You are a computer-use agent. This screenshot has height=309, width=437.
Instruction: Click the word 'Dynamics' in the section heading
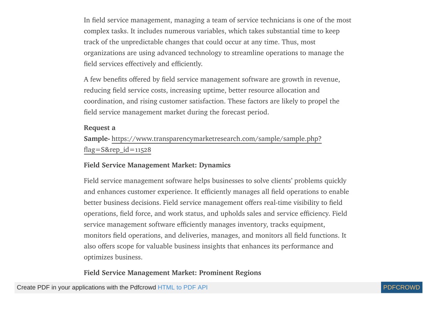pos(214,165)
